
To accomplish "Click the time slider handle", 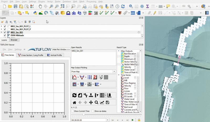I will click(x=83, y=115).
